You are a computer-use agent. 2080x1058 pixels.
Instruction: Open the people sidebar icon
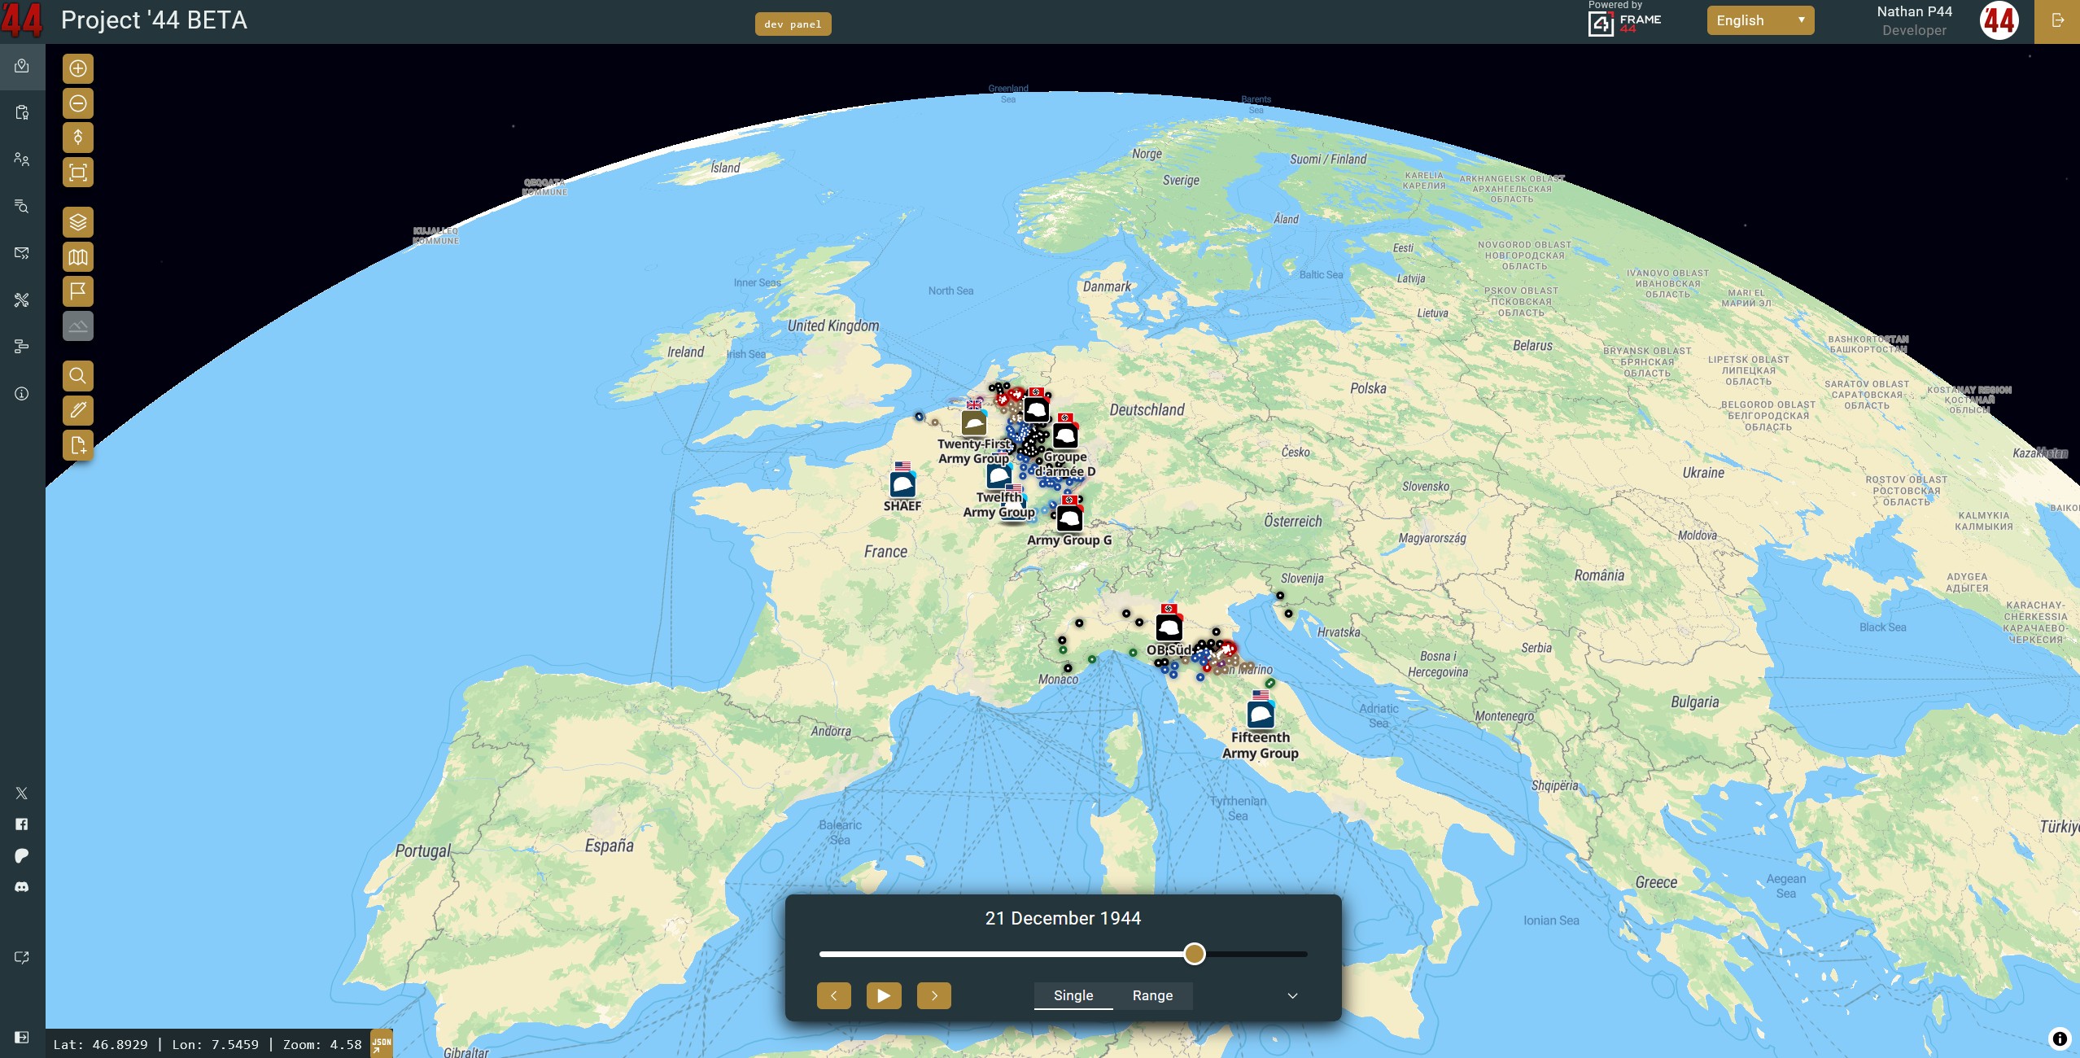[22, 160]
